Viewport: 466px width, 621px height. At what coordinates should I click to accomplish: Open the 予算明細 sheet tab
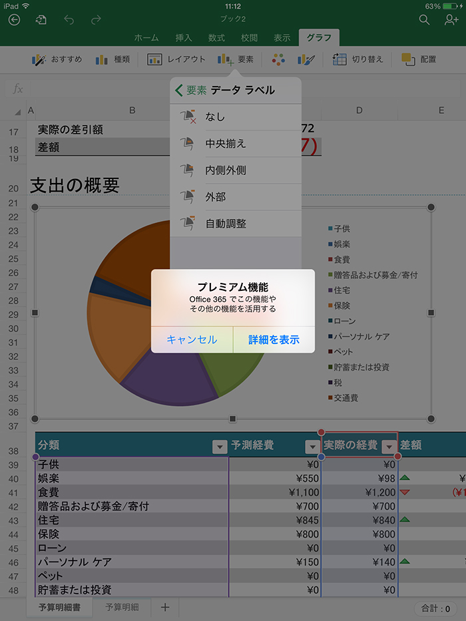click(x=122, y=607)
